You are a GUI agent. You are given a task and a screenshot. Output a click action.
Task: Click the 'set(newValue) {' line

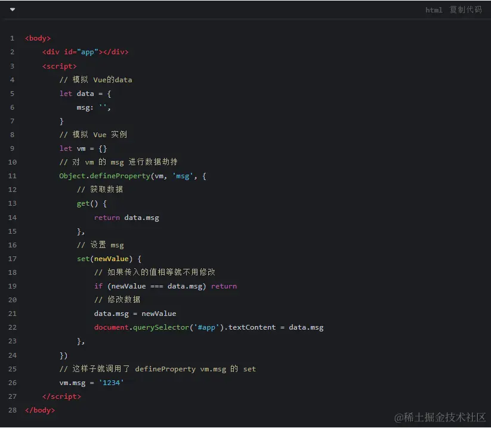click(109, 259)
